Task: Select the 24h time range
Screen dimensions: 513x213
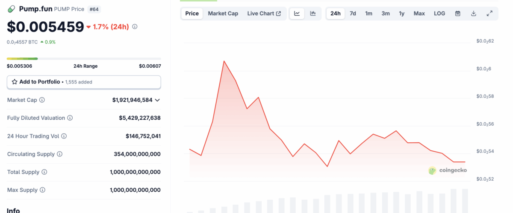Action: click(x=336, y=14)
